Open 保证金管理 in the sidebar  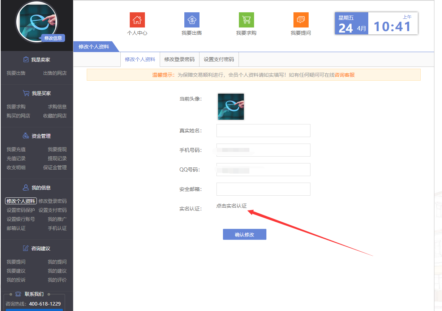55,167
